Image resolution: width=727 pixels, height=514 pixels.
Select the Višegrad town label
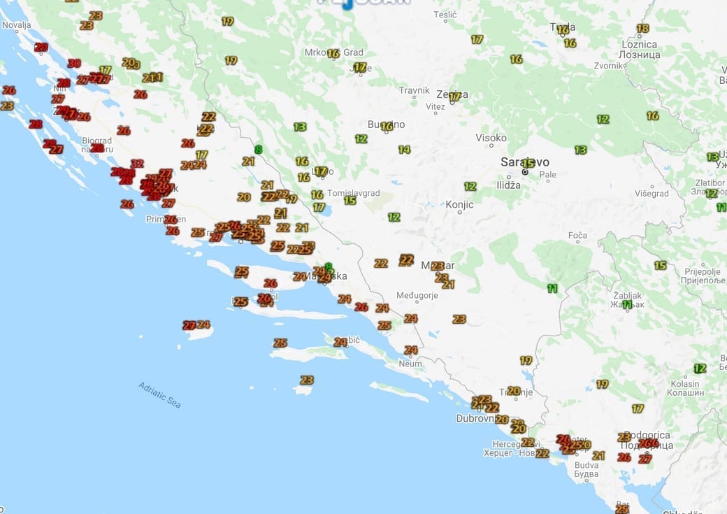[x=652, y=194]
